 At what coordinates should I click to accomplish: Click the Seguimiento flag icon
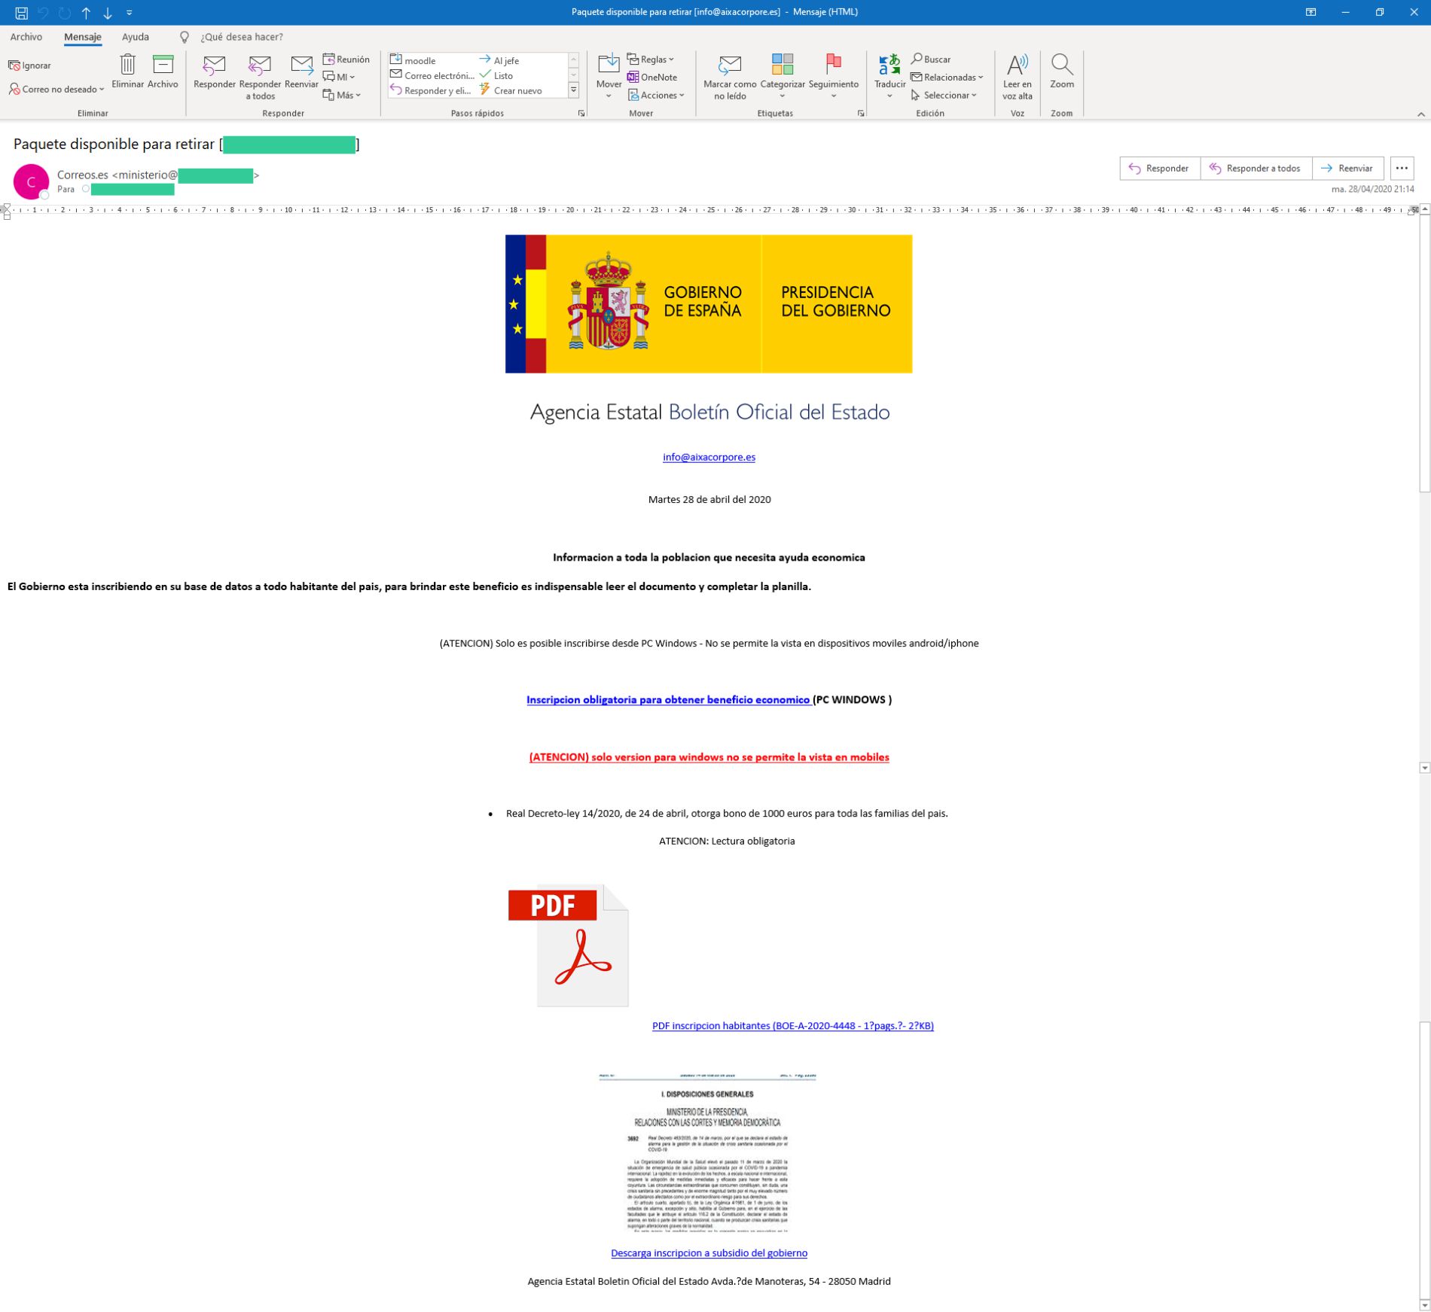pyautogui.click(x=833, y=65)
